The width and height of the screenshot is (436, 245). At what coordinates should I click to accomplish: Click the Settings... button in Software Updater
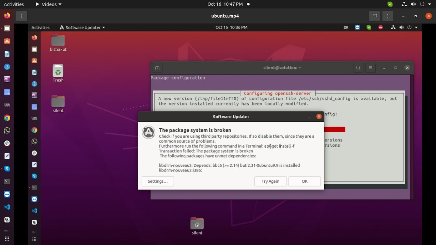158,181
